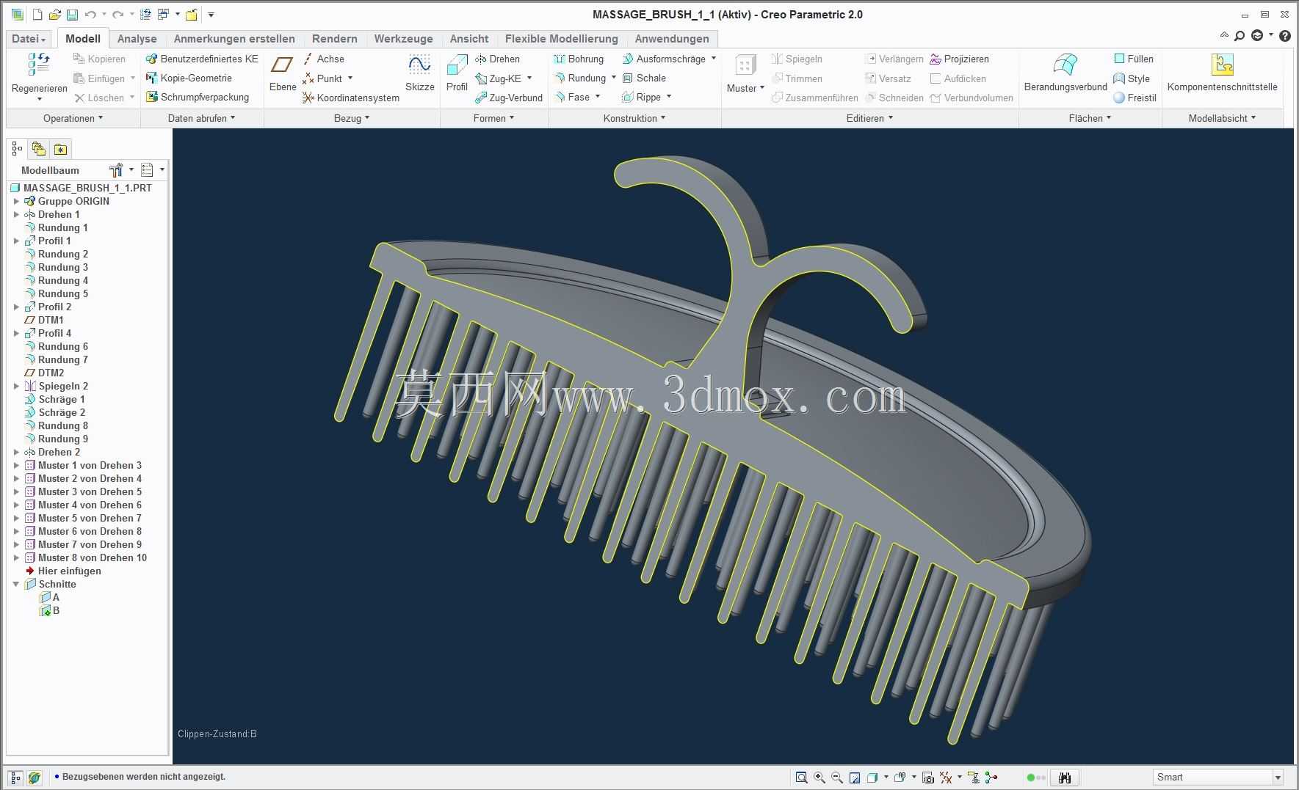Click the binoculars search icon
Screen dimensions: 1299x790
(x=1065, y=778)
